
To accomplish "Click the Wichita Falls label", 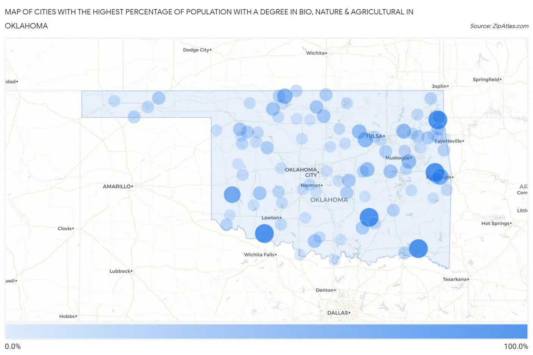I will point(259,255).
